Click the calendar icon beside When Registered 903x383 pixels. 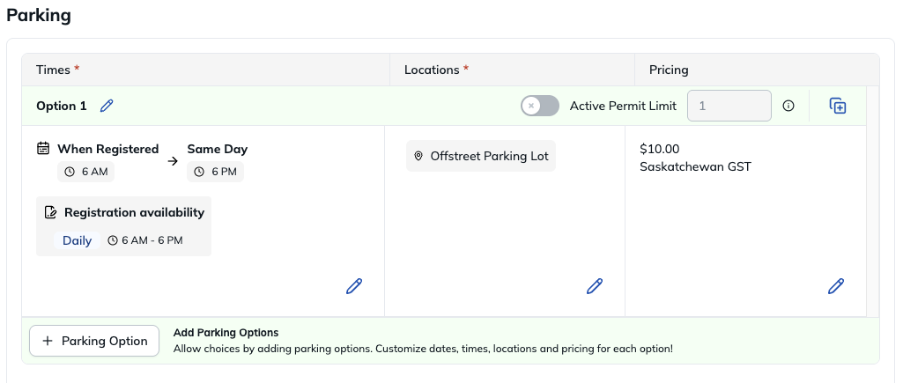43,149
